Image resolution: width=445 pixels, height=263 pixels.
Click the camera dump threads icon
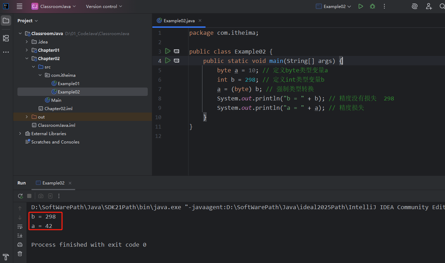tap(41, 196)
